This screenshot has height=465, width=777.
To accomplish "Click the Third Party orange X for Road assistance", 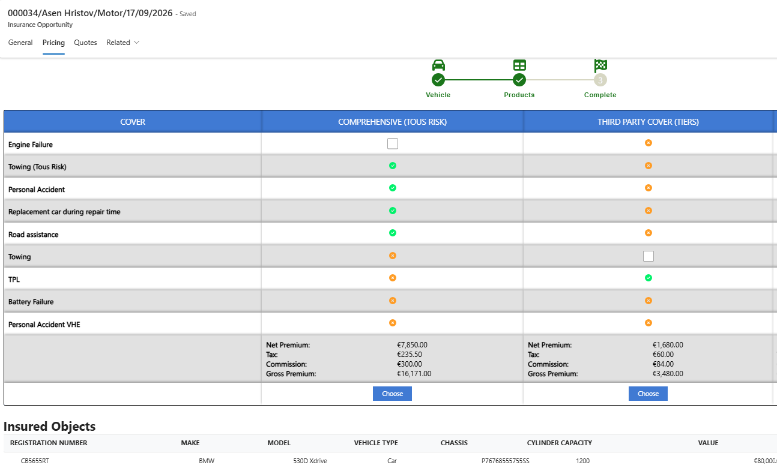I will [649, 233].
